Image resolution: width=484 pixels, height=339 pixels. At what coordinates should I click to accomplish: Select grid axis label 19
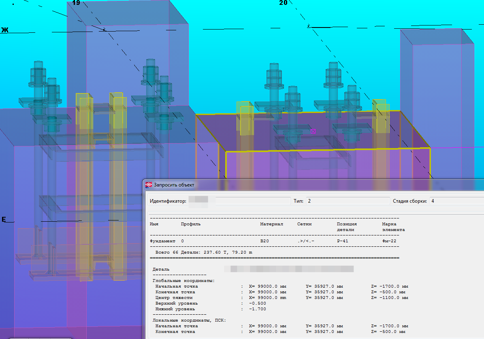pos(76,3)
